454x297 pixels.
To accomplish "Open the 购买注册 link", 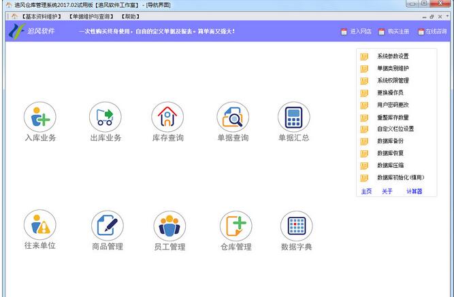I will 398,31.
